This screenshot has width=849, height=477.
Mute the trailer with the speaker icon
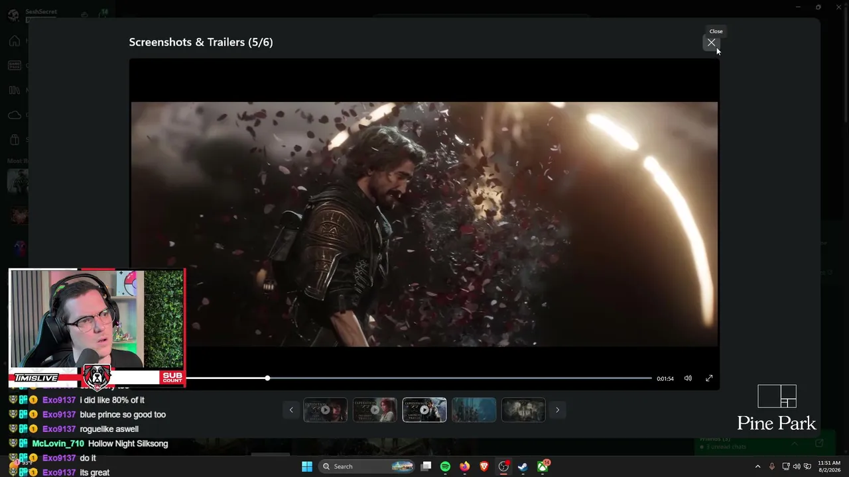click(688, 378)
